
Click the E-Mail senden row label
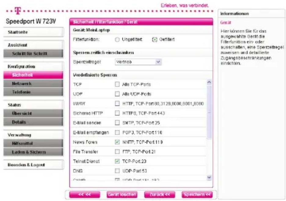click(87, 123)
